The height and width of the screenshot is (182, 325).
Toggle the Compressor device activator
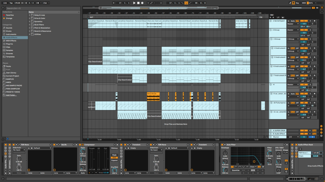[x=80, y=145]
